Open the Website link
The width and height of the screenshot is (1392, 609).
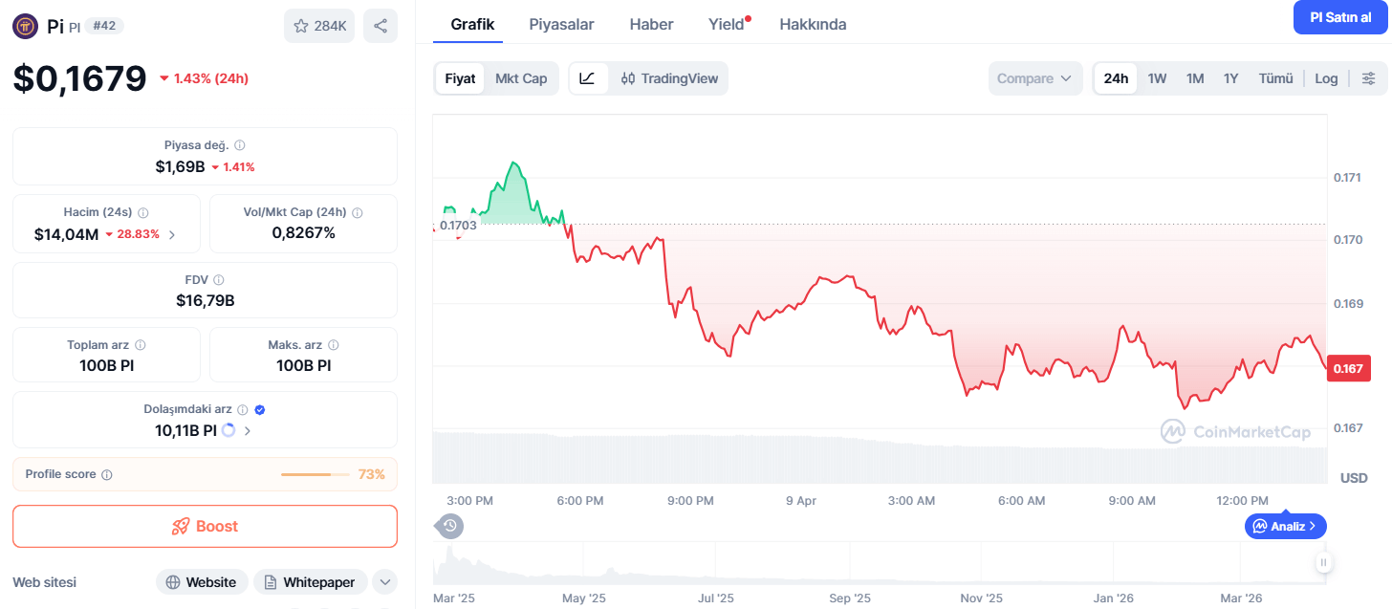[x=202, y=581]
